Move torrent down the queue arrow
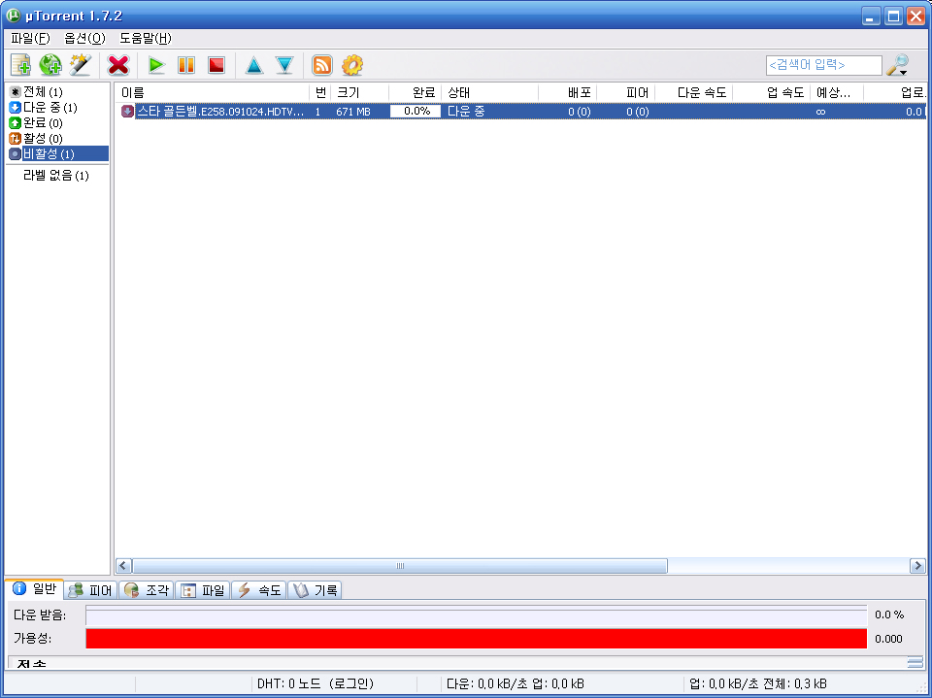Viewport: 932px width, 698px height. pos(284,65)
